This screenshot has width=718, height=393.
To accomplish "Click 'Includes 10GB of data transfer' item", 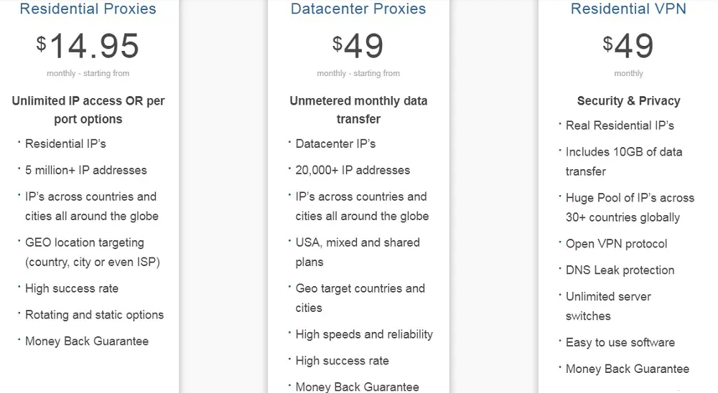I will pyautogui.click(x=623, y=161).
